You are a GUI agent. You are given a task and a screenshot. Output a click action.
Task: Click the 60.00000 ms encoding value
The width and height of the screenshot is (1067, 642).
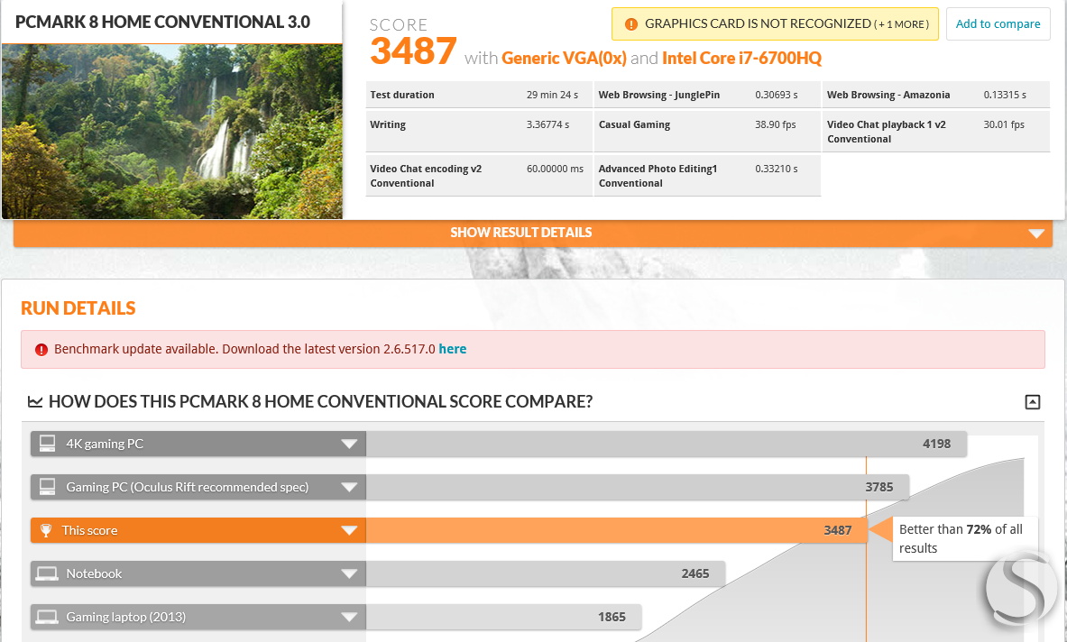(x=555, y=170)
